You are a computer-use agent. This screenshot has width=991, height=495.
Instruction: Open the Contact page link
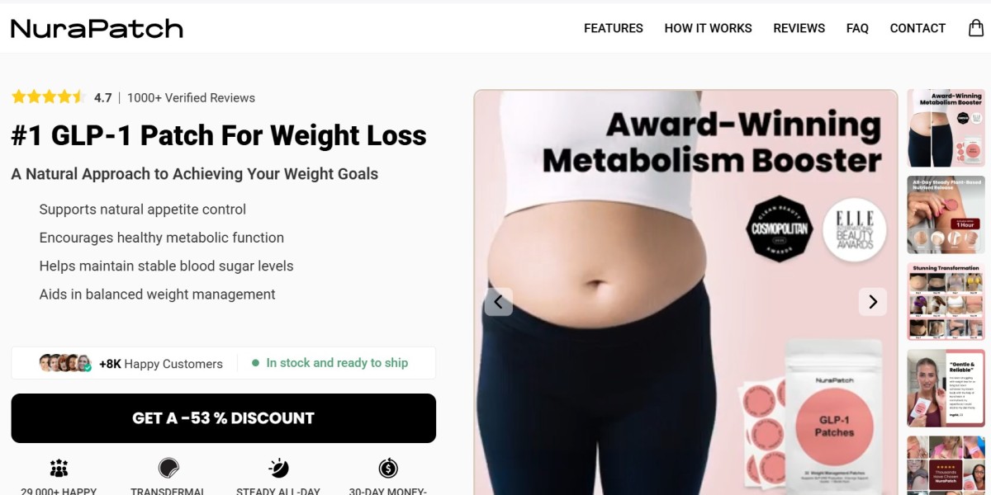(918, 28)
